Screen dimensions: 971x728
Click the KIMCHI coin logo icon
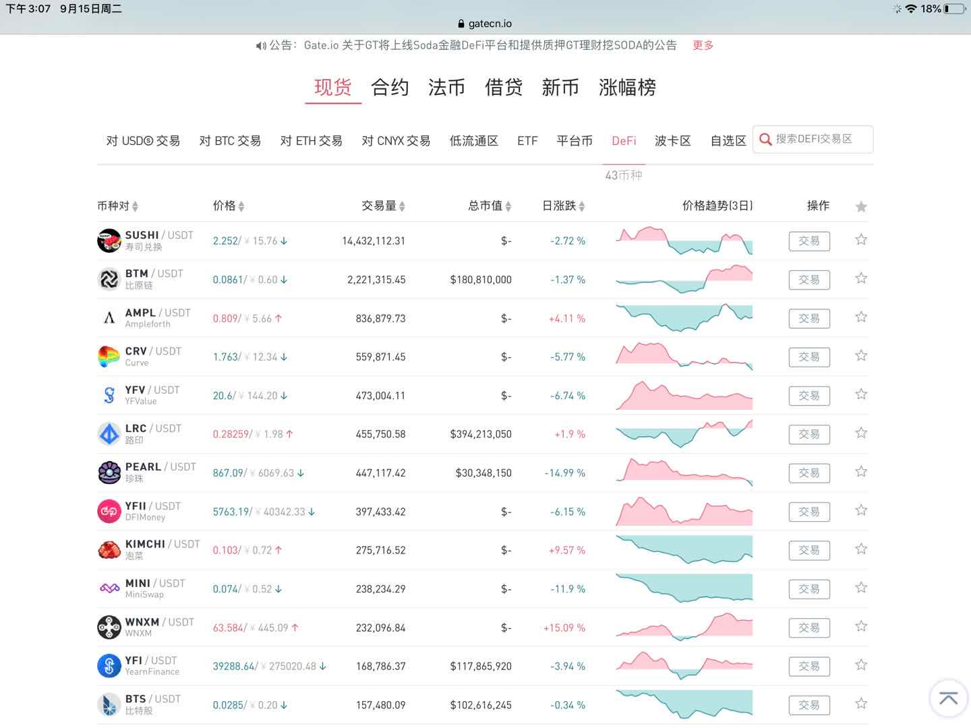(x=109, y=550)
